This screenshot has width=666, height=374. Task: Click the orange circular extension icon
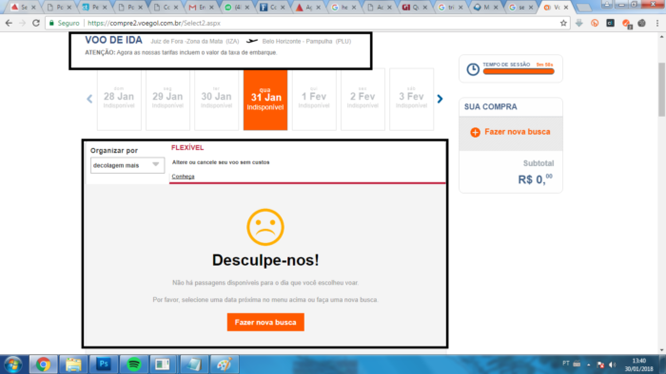coord(595,23)
